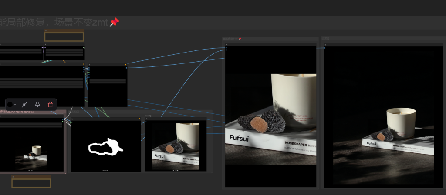The height and width of the screenshot is (195, 446).
Task: Bypass the selected node via toolbar icon
Action: 25,104
